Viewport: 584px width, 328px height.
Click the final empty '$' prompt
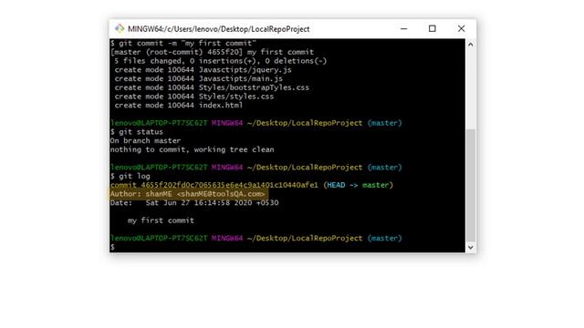click(112, 247)
